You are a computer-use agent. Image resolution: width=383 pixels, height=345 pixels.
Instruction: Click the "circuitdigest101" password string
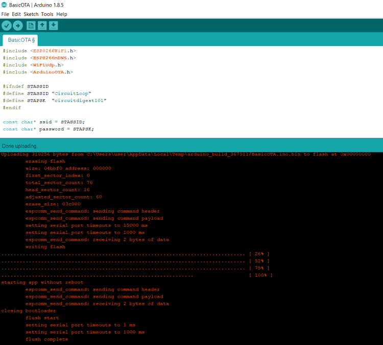(79, 100)
